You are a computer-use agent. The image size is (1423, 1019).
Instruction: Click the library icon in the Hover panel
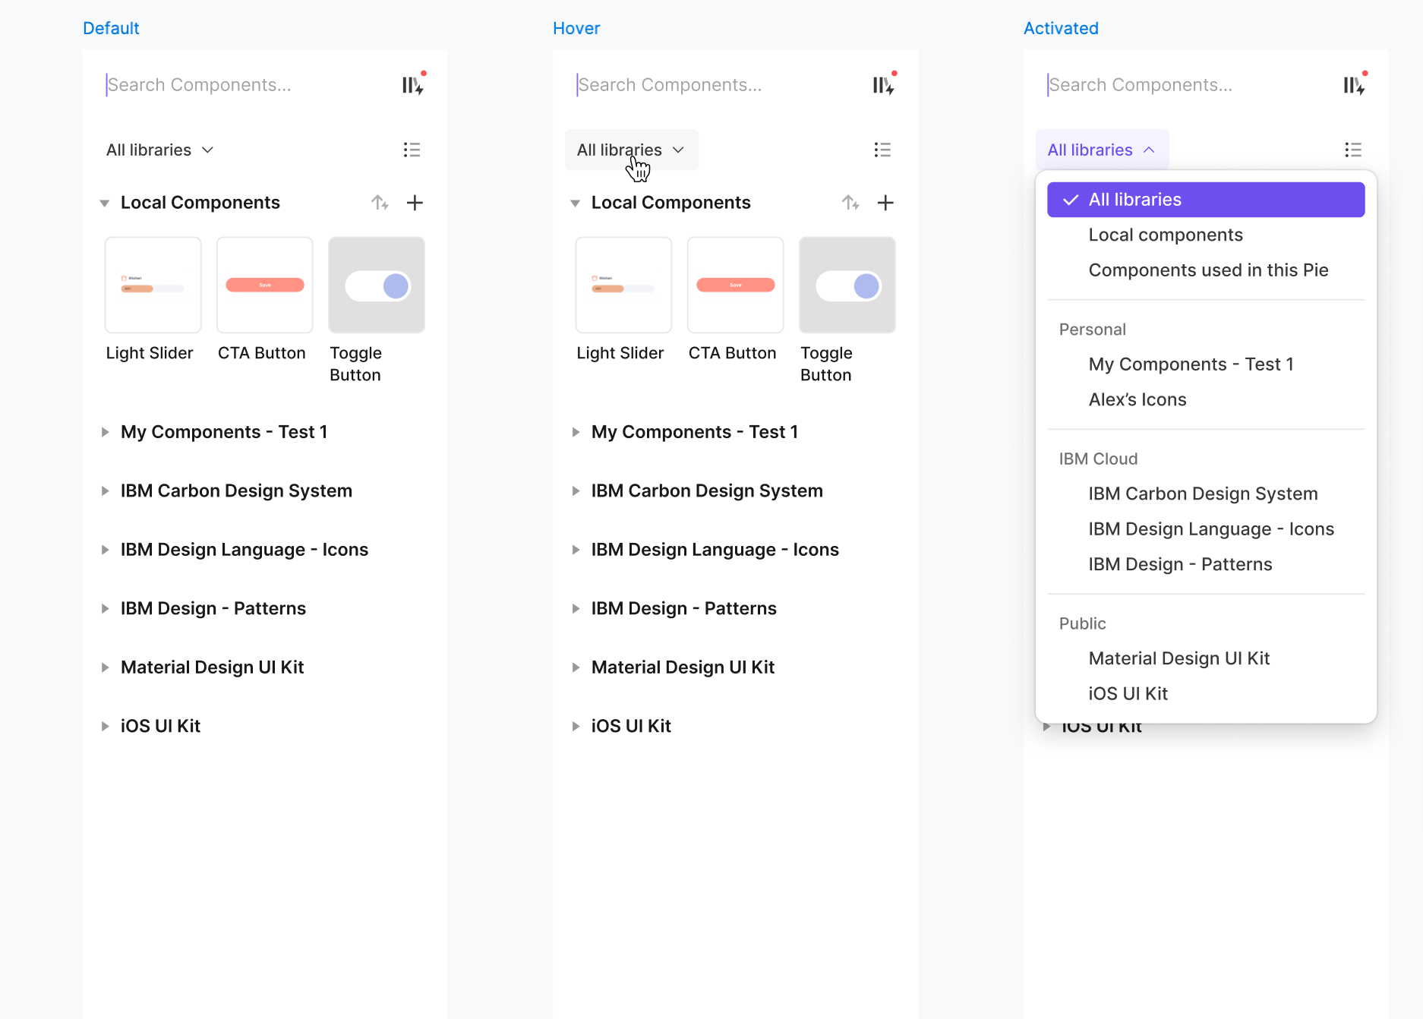[x=883, y=84]
